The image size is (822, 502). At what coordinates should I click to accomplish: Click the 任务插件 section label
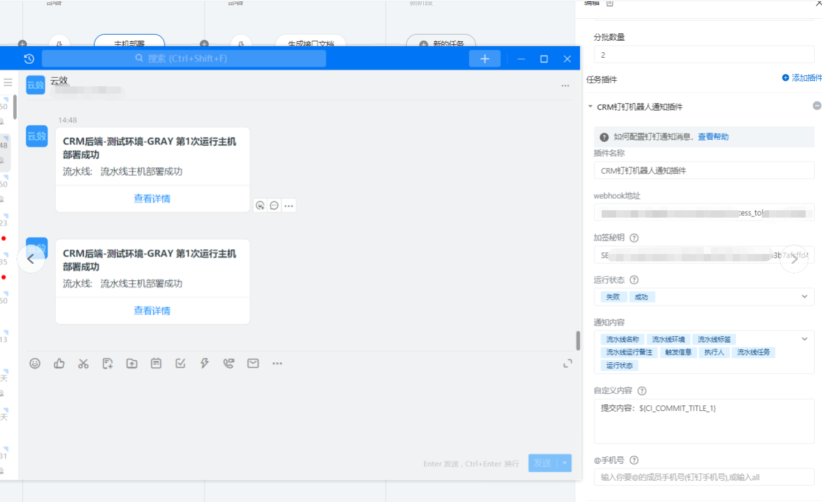coord(602,80)
